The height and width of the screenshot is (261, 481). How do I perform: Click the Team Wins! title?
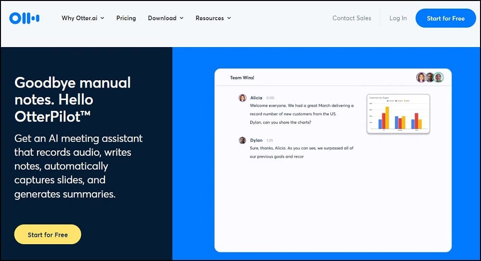tap(242, 77)
